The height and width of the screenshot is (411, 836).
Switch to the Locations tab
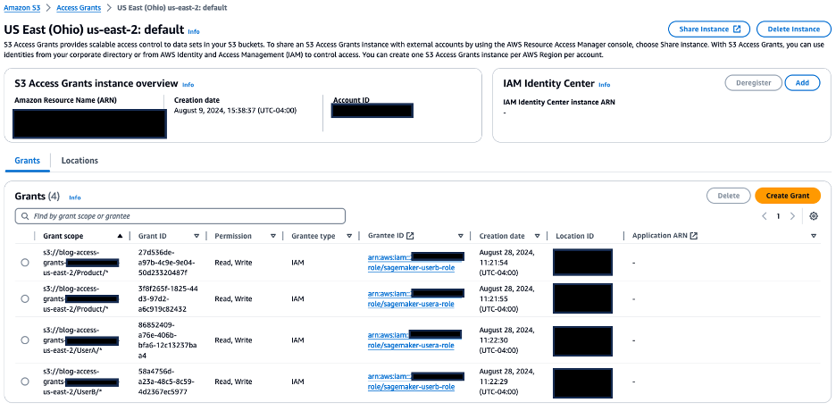point(79,161)
